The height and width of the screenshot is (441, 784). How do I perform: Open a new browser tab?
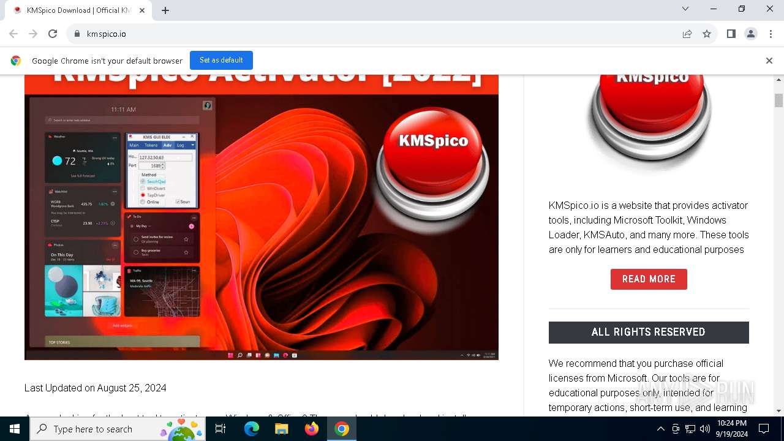[165, 10]
